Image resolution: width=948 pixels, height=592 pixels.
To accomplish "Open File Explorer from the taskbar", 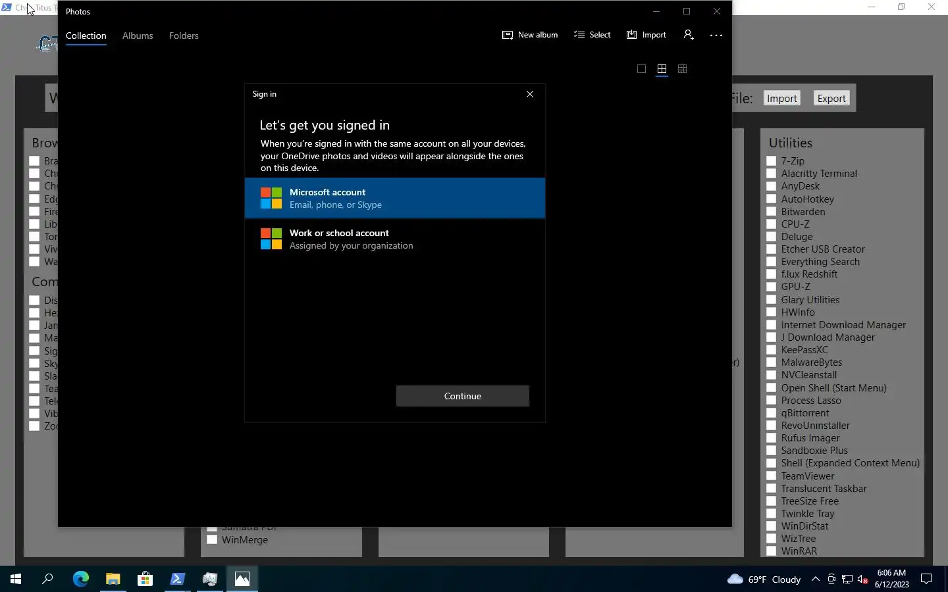I will click(x=113, y=579).
